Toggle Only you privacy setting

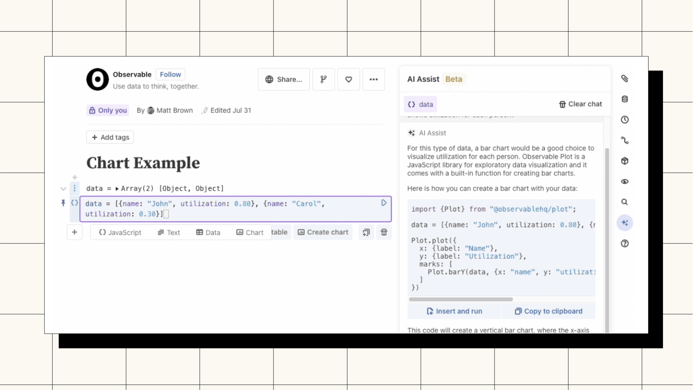point(108,110)
